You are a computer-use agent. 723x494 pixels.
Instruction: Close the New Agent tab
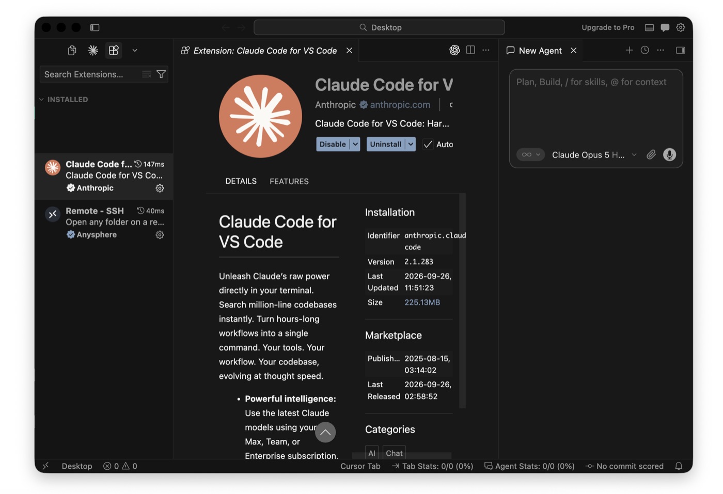point(574,51)
